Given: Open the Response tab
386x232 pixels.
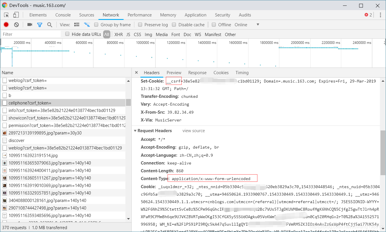Looking at the screenshot, I should coord(197,73).
